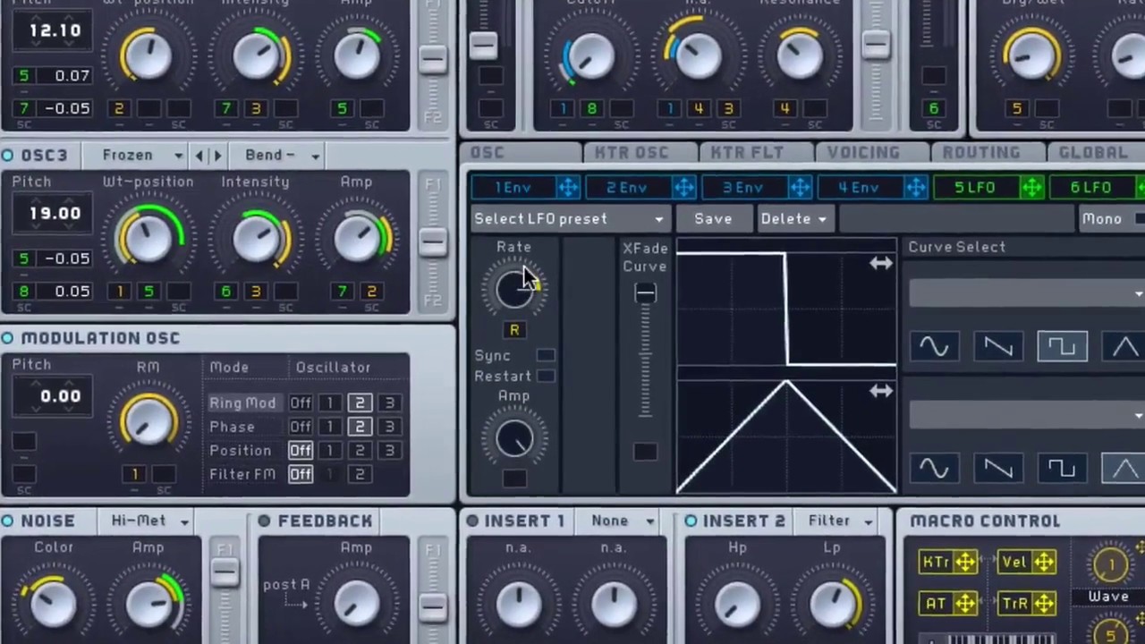Toggle OSC3 on/off indicator
Viewport: 1145px width, 644px height.
coord(8,156)
